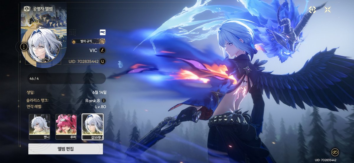
Task: Click the birthday value 6월 14일
Action: tap(99, 92)
